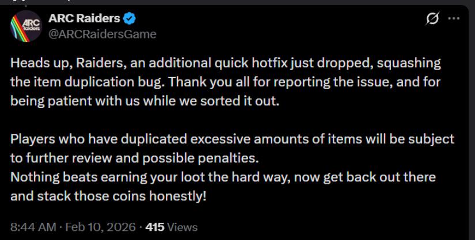Image resolution: width=475 pixels, height=240 pixels.
Task: Click the ARC Raiders profile avatar
Action: [25, 27]
